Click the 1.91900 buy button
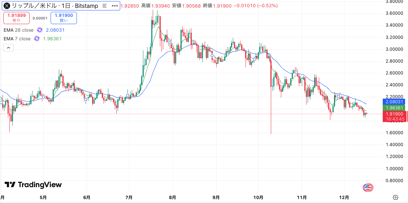 coord(64,18)
